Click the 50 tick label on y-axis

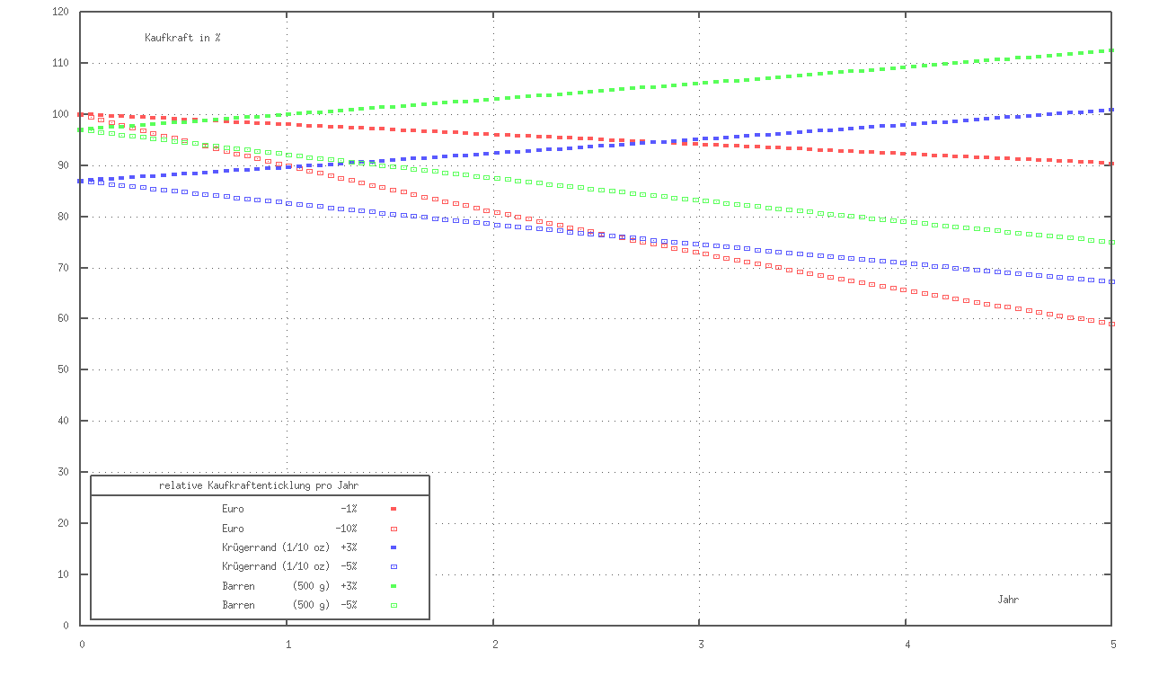tap(64, 369)
